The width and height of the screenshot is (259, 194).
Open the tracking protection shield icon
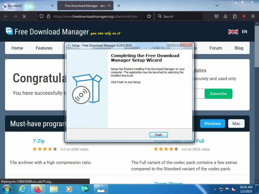41,16
